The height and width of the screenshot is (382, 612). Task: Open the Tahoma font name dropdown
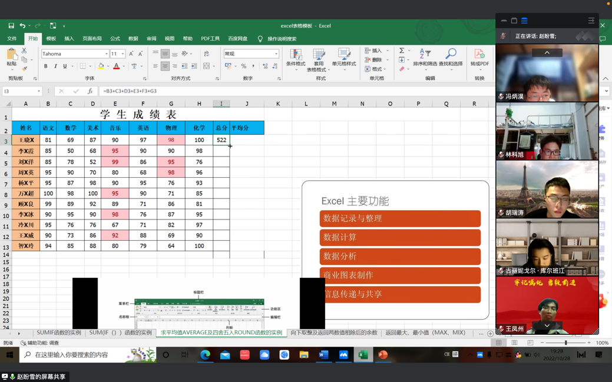coord(106,54)
